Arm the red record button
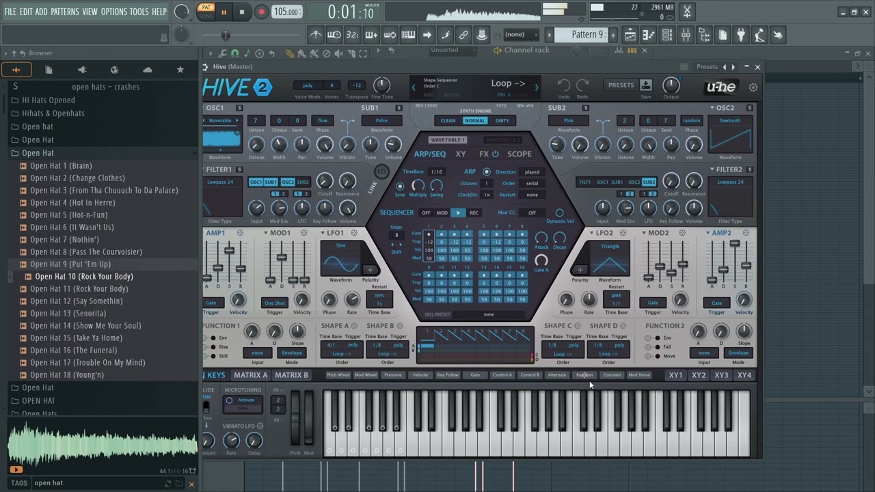Image resolution: width=875 pixels, height=492 pixels. coord(261,12)
